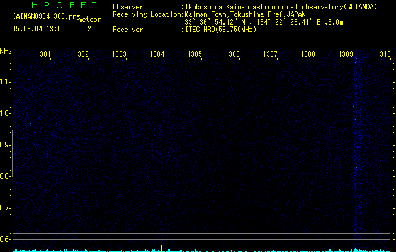Click the gray vertical range bar on frequency axis

tap(12, 153)
